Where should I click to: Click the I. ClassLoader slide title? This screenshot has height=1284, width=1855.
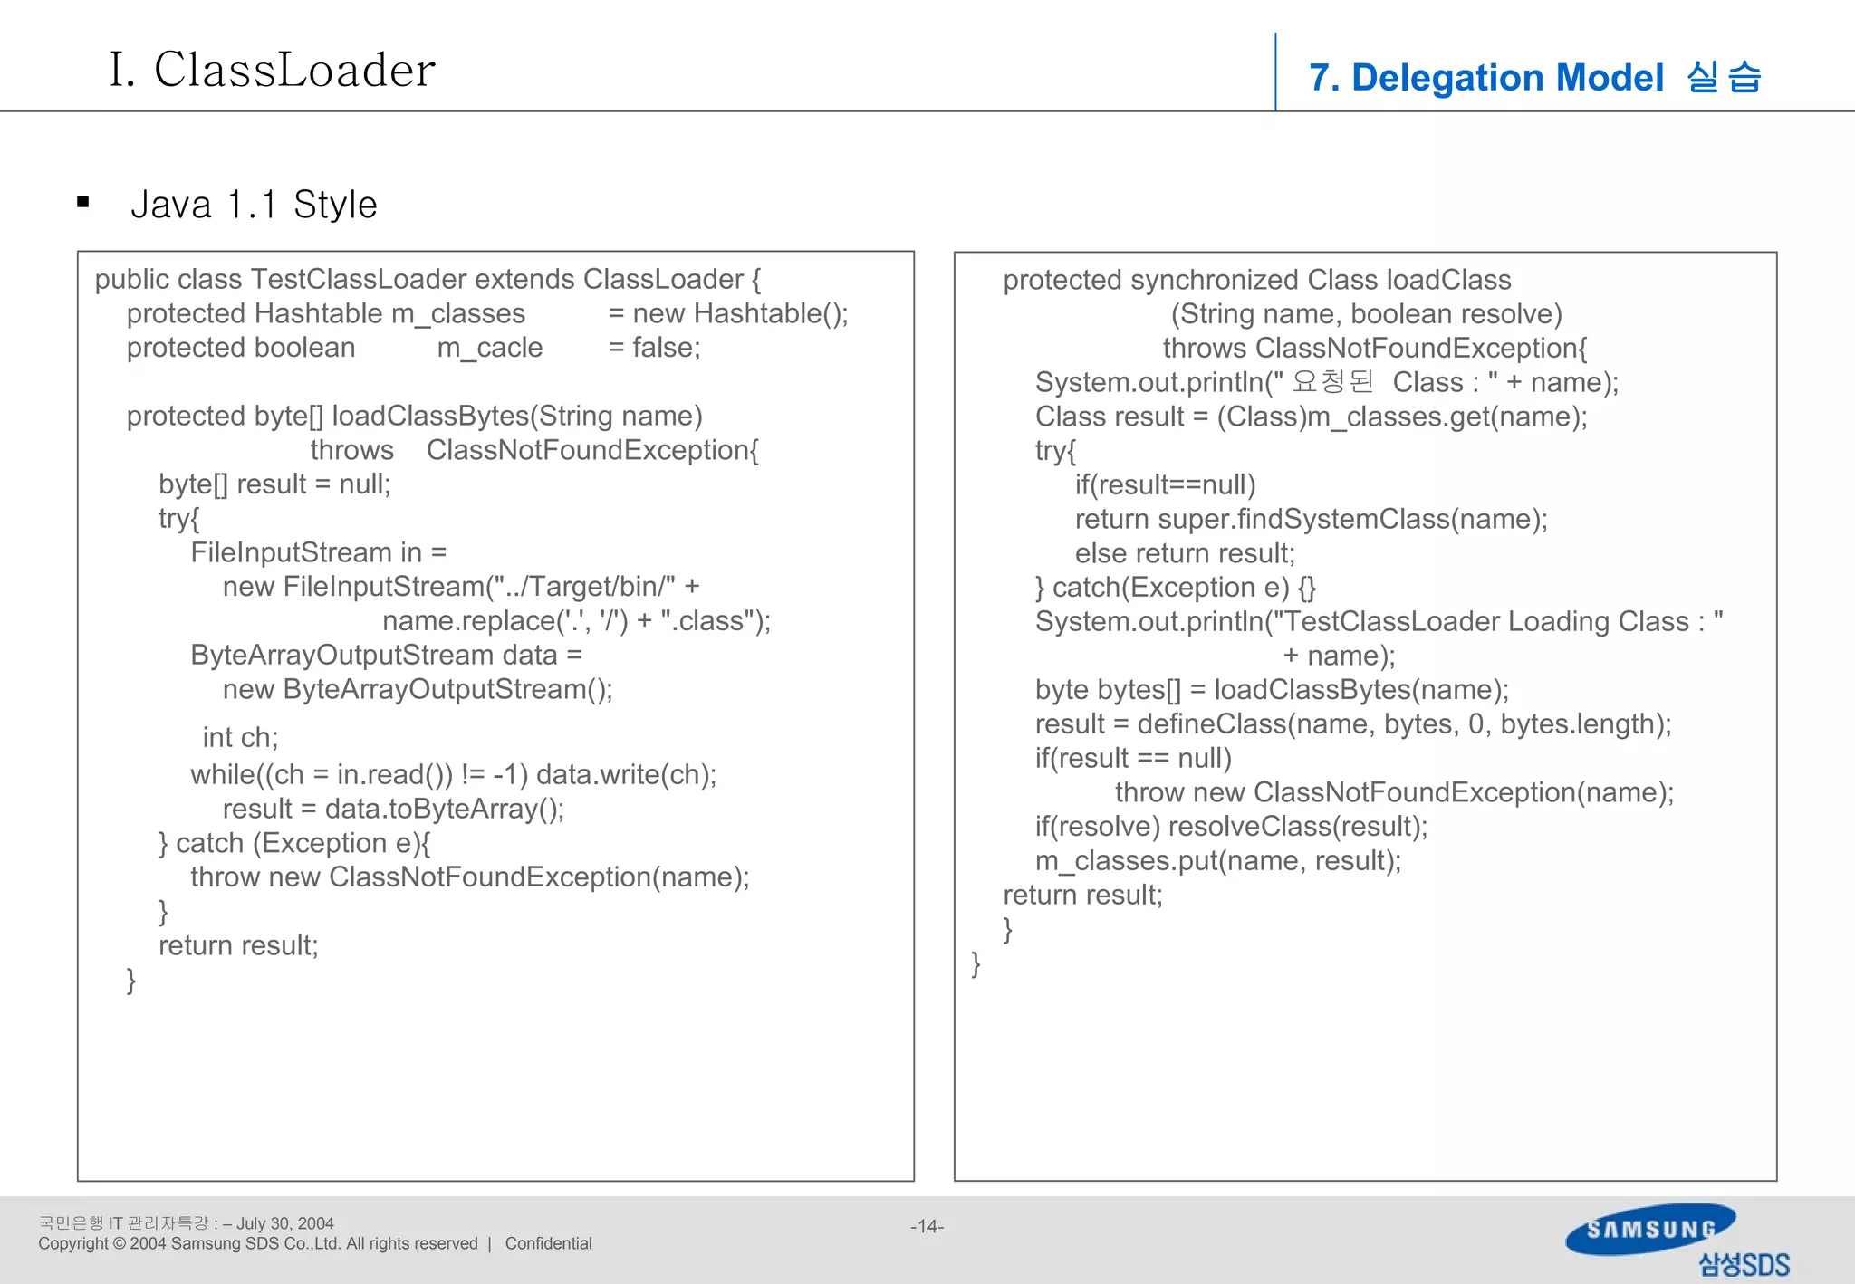272,70
